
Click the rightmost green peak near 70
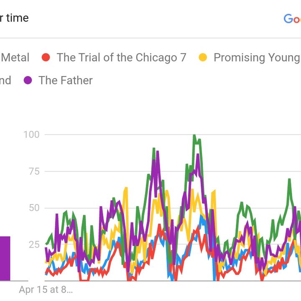289,180
